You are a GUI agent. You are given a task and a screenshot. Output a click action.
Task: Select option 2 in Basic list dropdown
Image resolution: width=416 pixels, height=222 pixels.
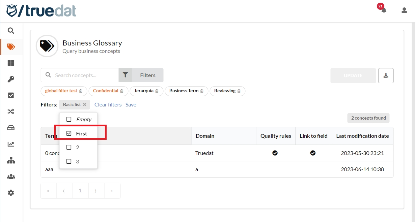69,147
